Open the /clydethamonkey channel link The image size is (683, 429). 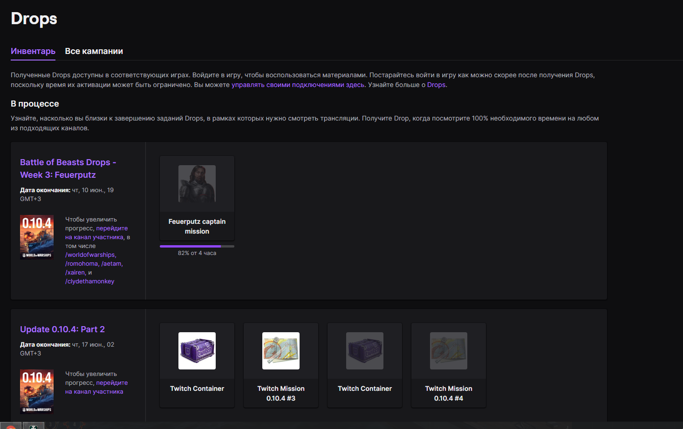point(89,282)
